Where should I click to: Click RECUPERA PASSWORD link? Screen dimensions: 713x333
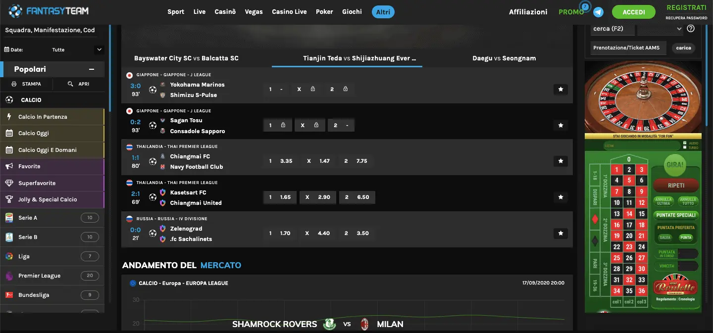coord(686,18)
